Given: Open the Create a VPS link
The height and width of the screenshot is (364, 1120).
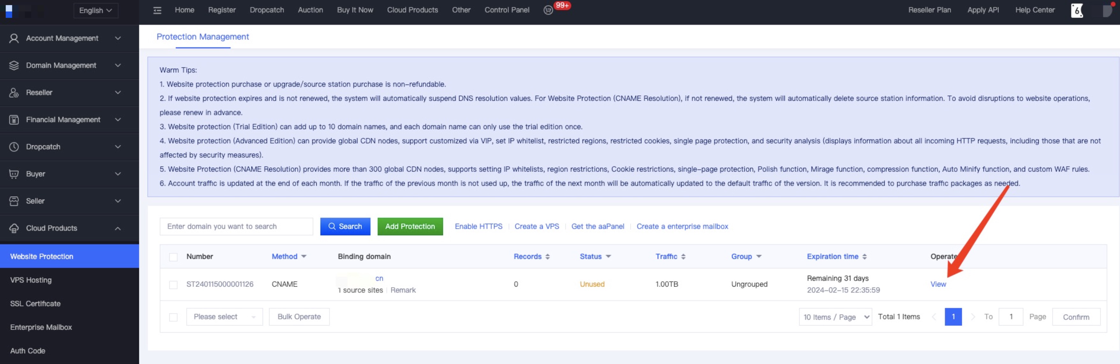Looking at the screenshot, I should click(x=536, y=226).
